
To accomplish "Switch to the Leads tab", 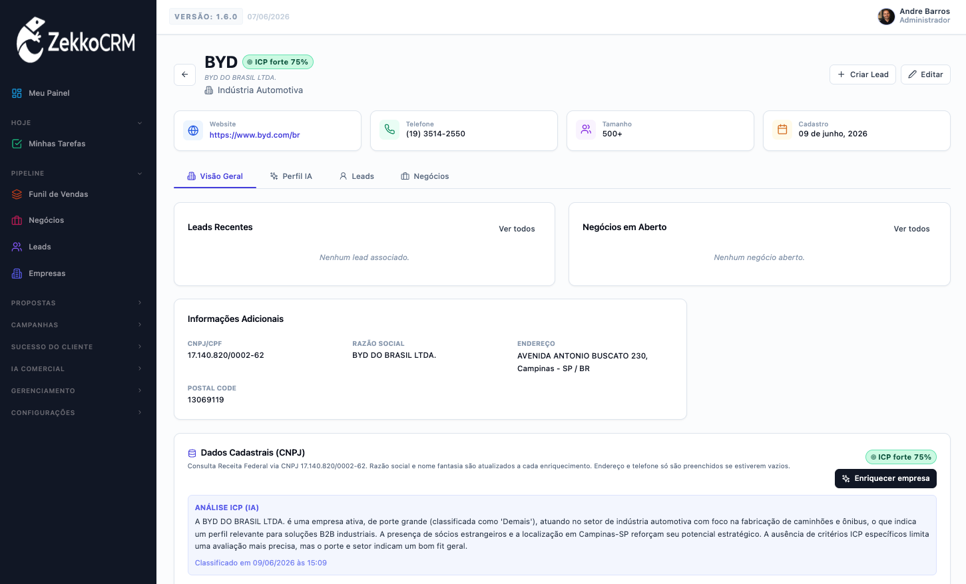I will [357, 176].
